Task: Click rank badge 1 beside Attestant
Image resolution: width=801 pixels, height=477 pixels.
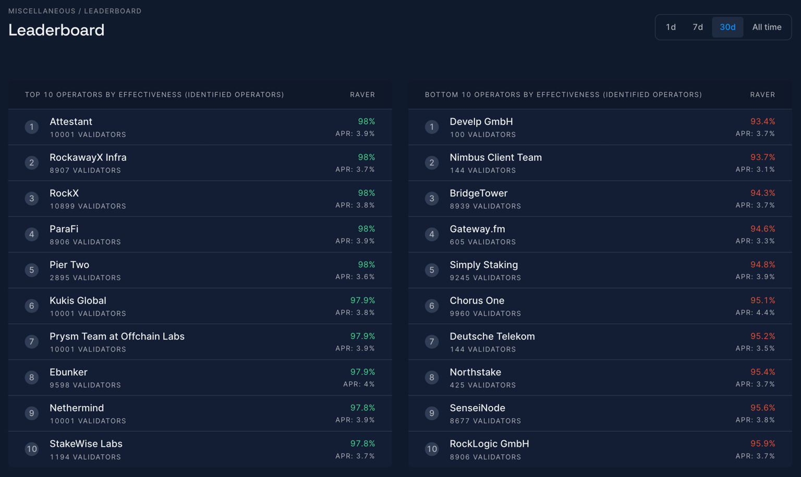Action: click(32, 127)
